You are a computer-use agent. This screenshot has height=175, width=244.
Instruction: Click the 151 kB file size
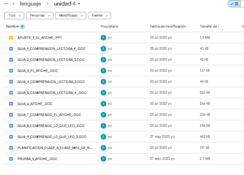(x=204, y=147)
